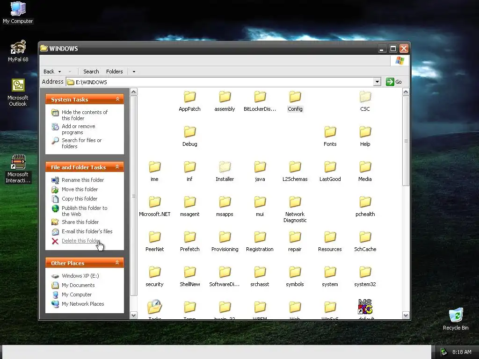Open My Documents in Other Places
The width and height of the screenshot is (479, 359).
point(78,285)
